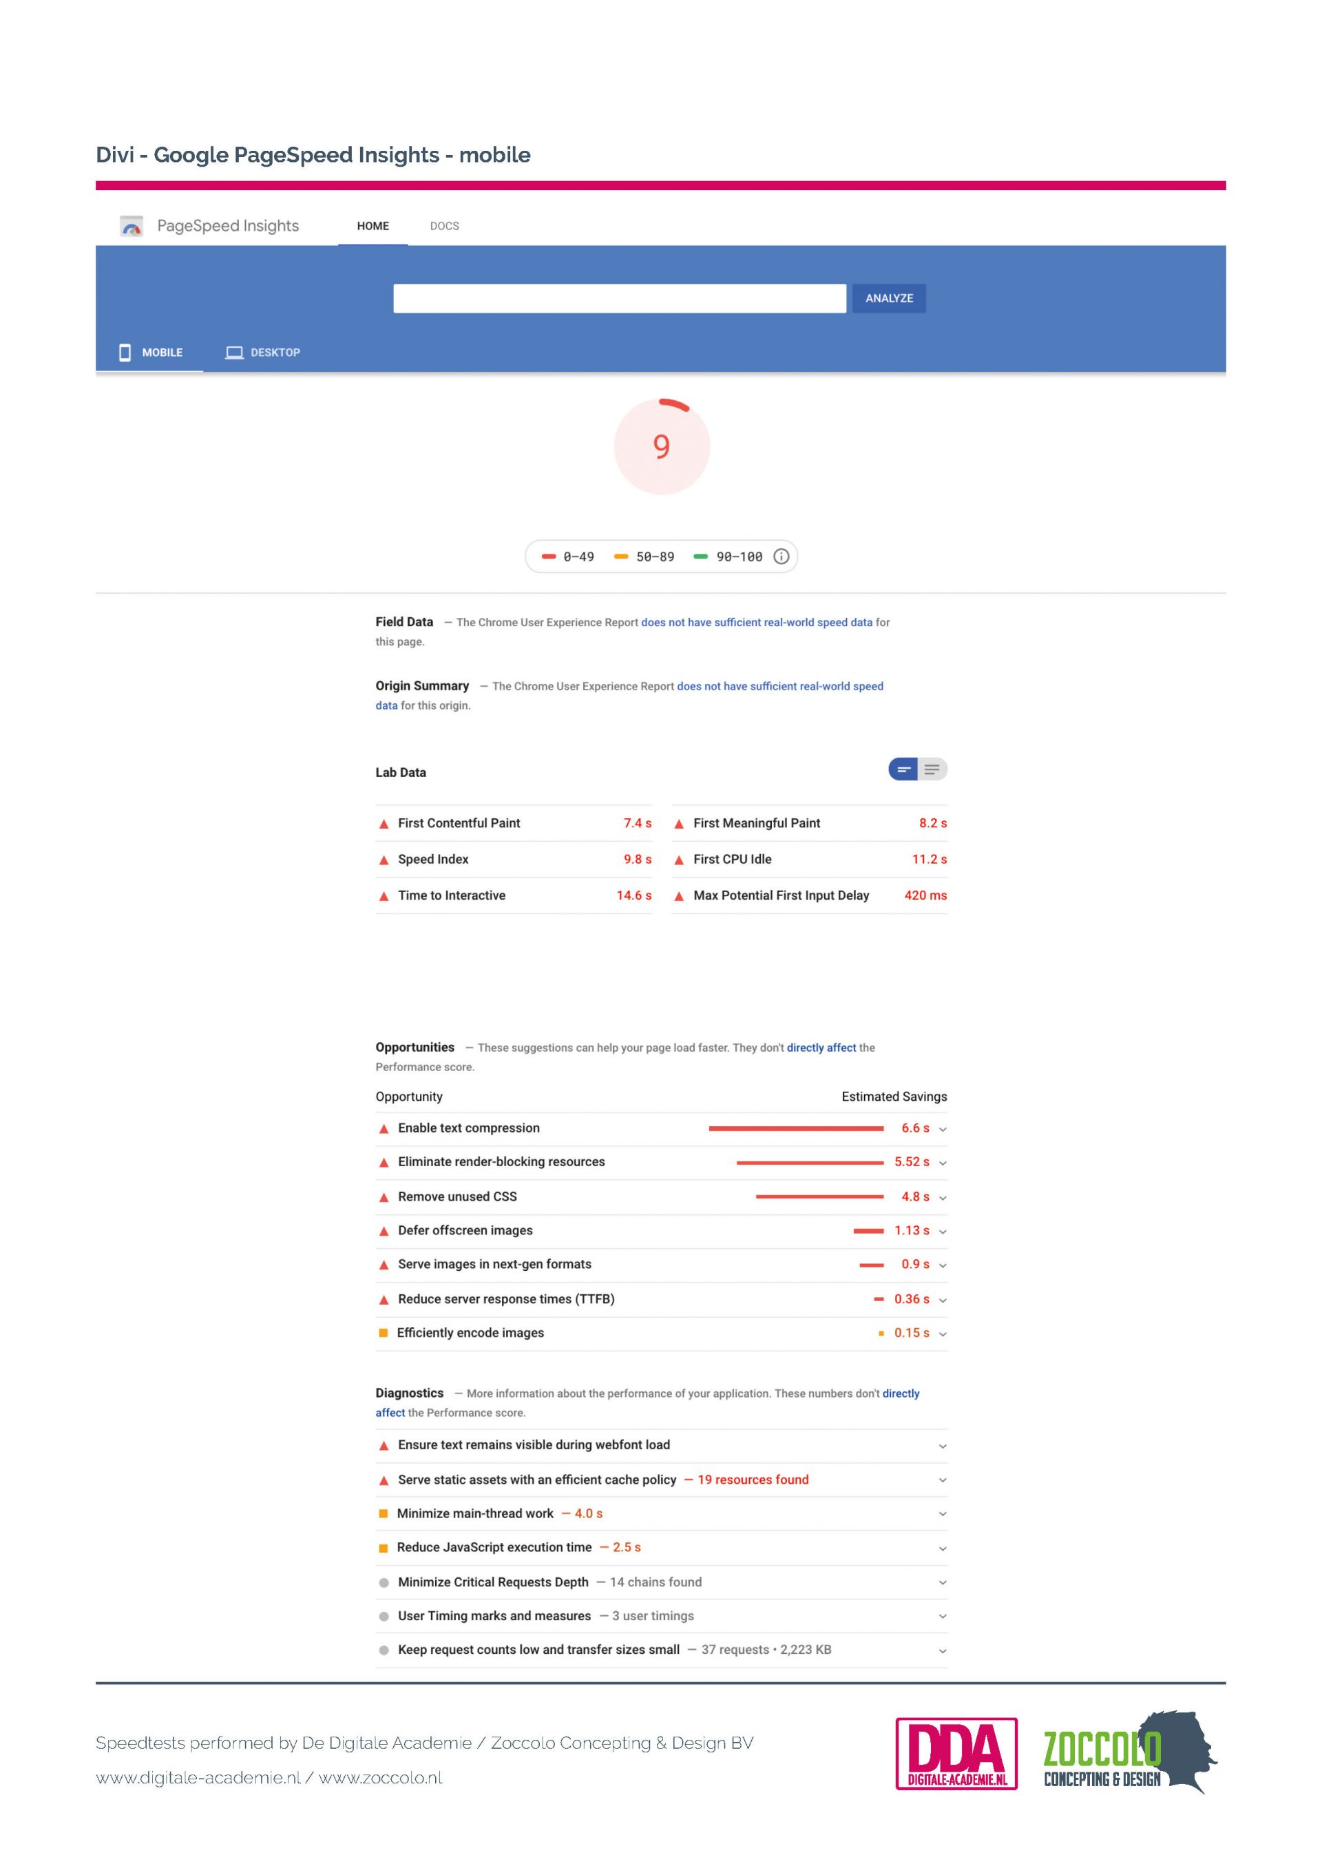Click the Eliminate render-blocking resources savings bar
Screen dimensions: 1322x1855
pos(810,1163)
